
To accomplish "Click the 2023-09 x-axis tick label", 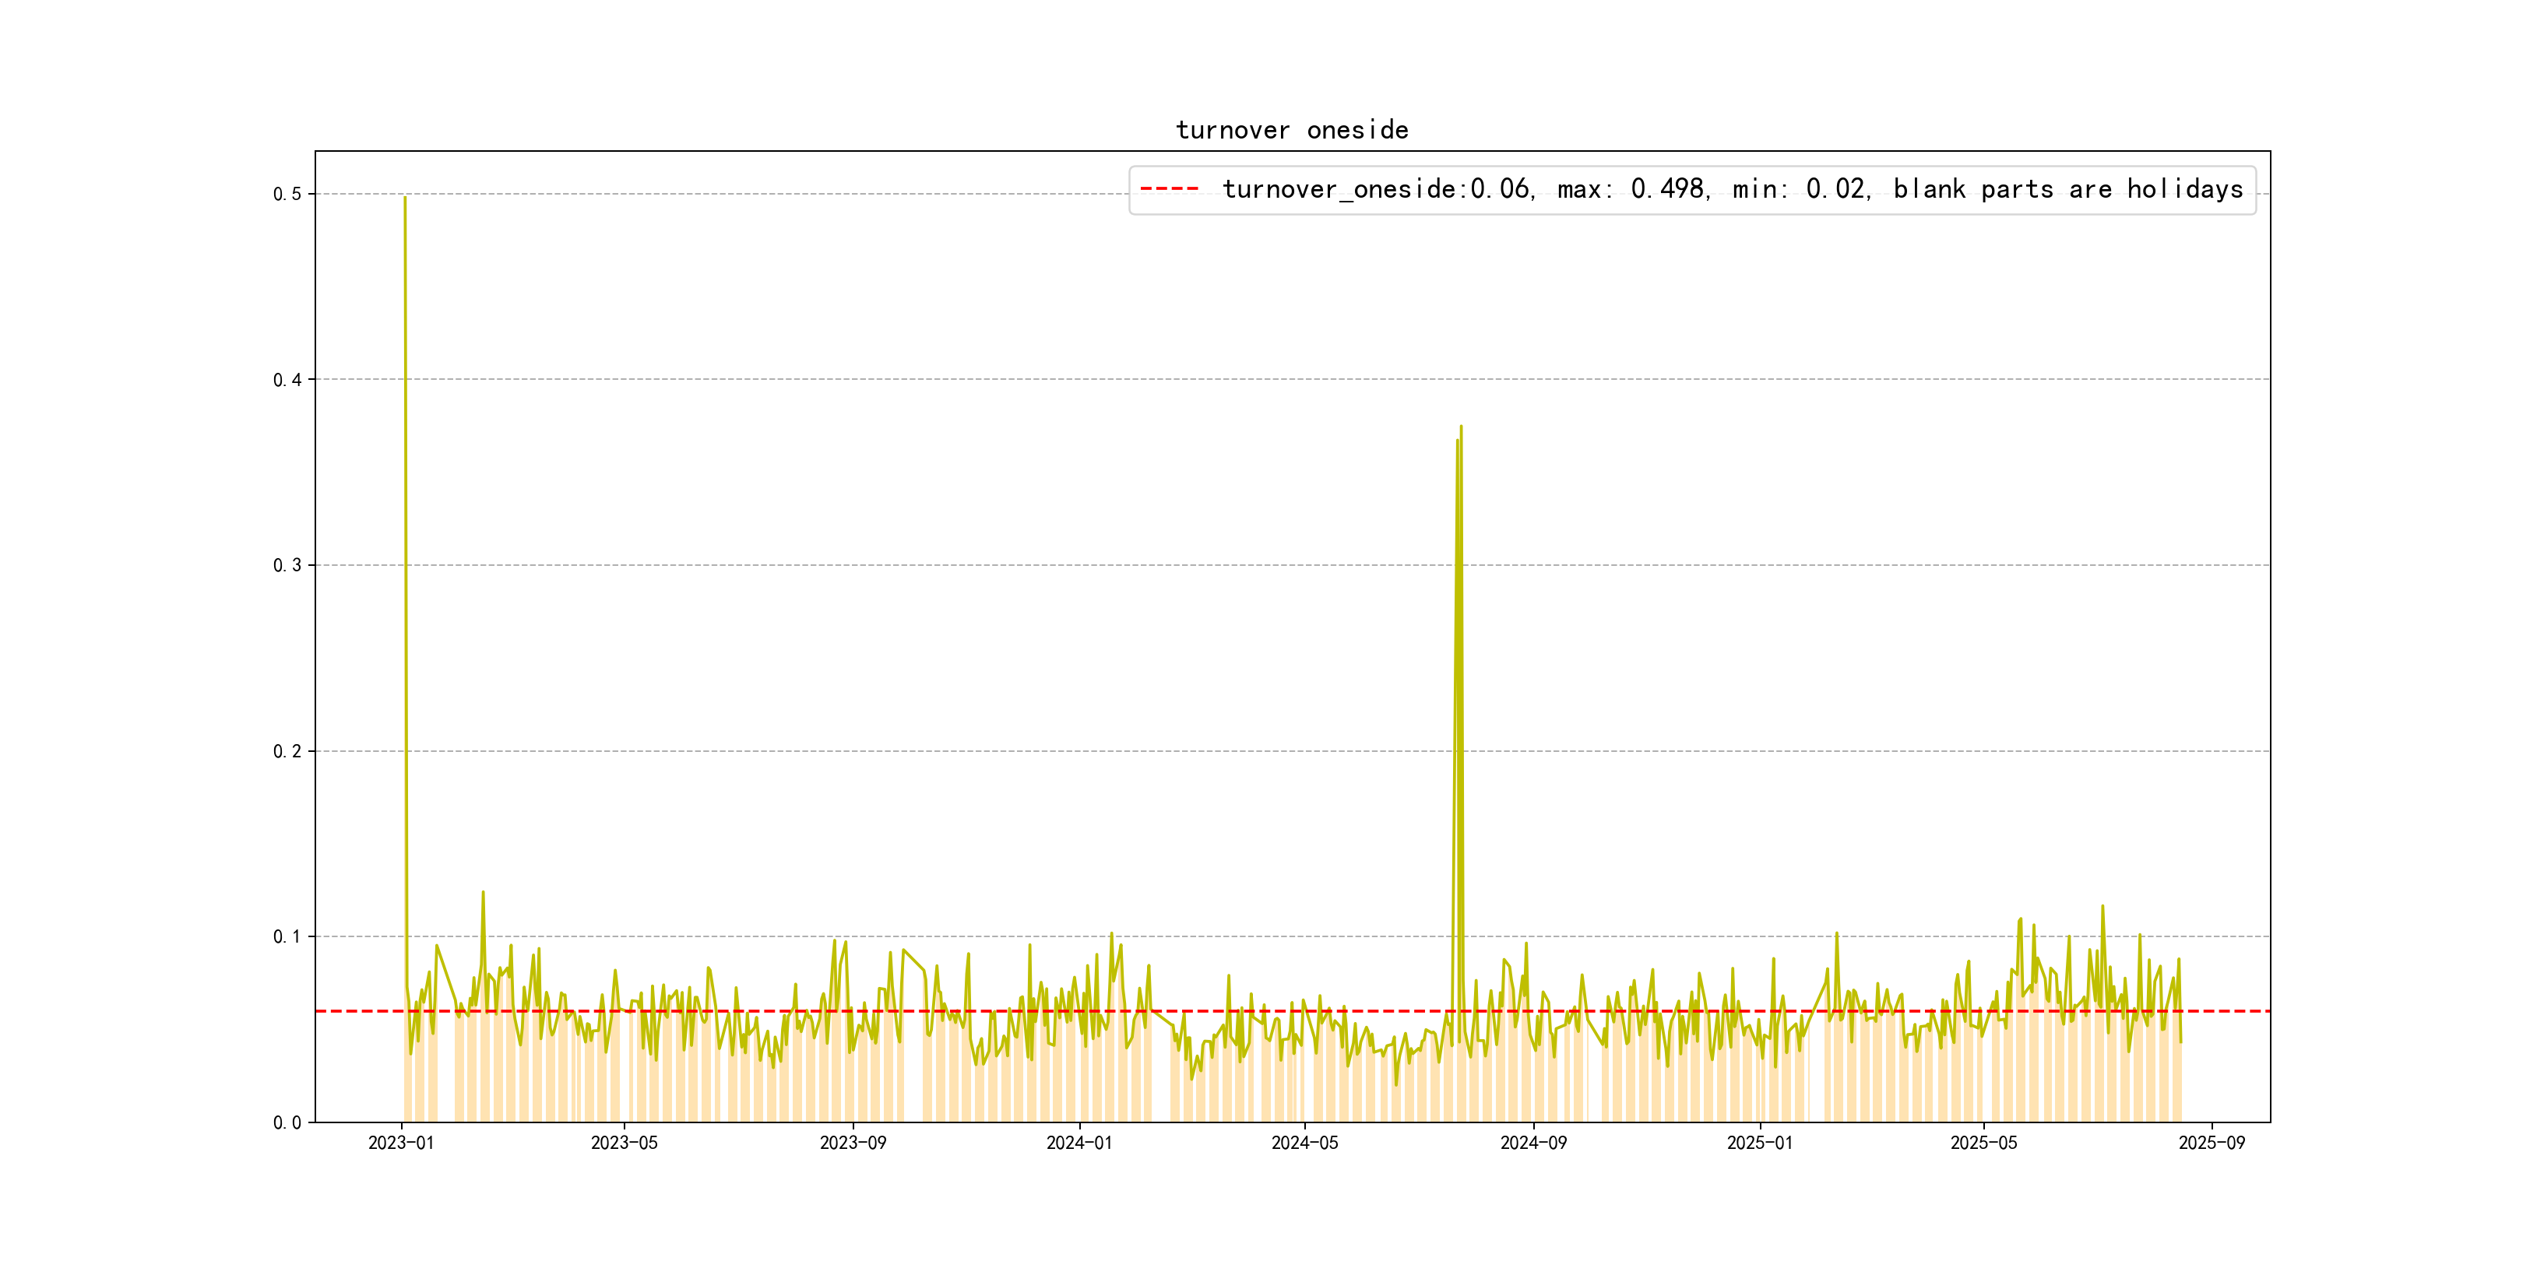I will click(x=852, y=1143).
